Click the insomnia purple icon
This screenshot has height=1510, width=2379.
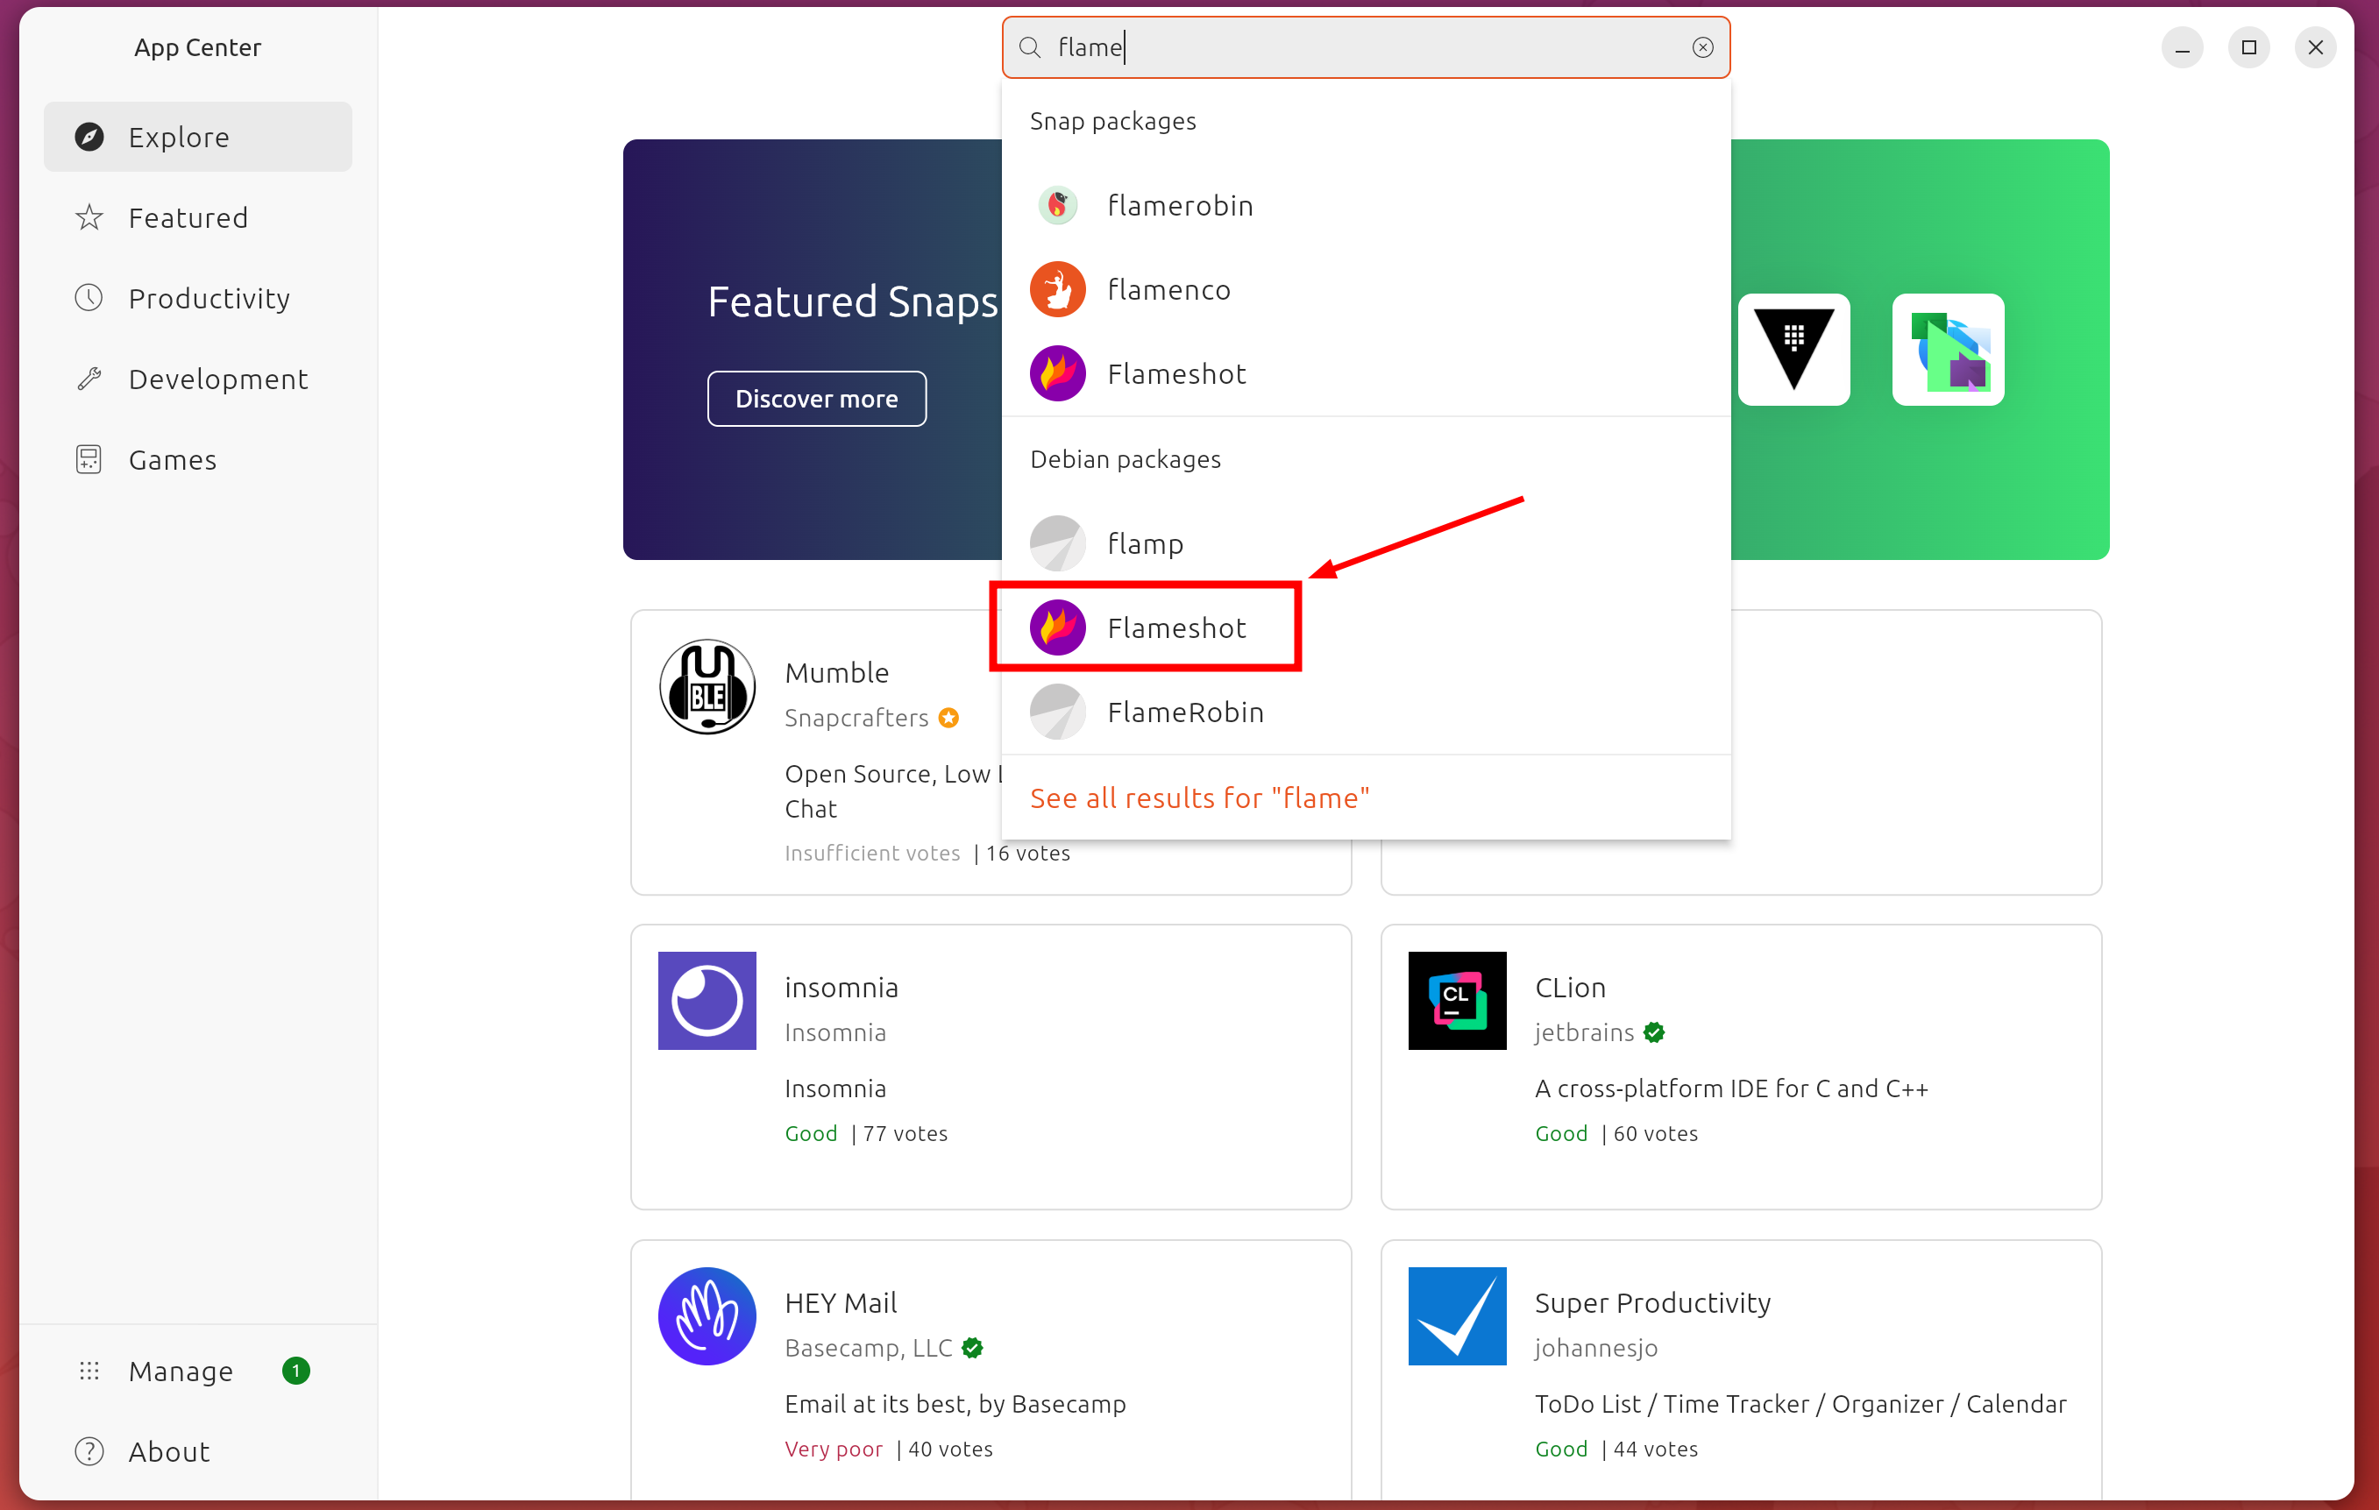(707, 1001)
